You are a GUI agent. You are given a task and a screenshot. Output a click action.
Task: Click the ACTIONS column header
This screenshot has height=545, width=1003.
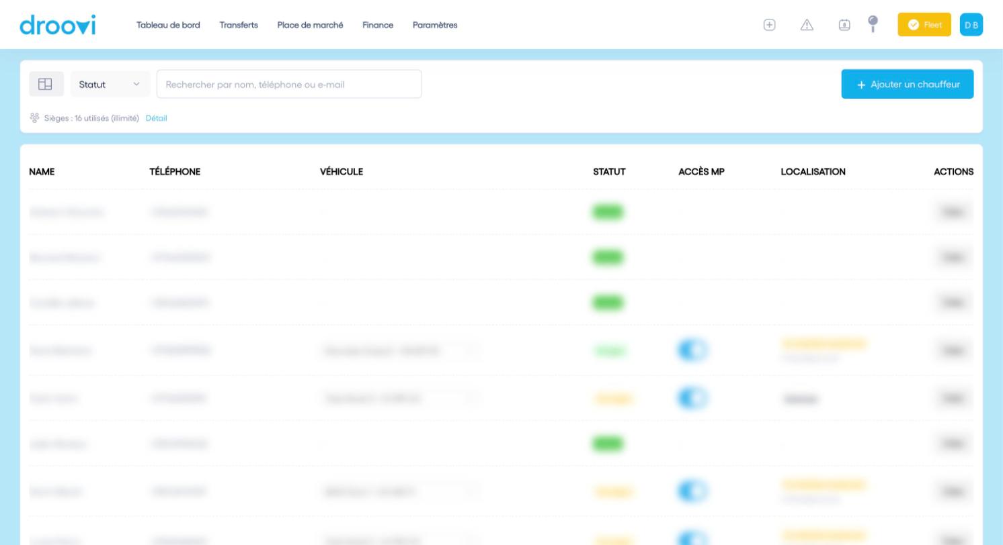pyautogui.click(x=953, y=171)
